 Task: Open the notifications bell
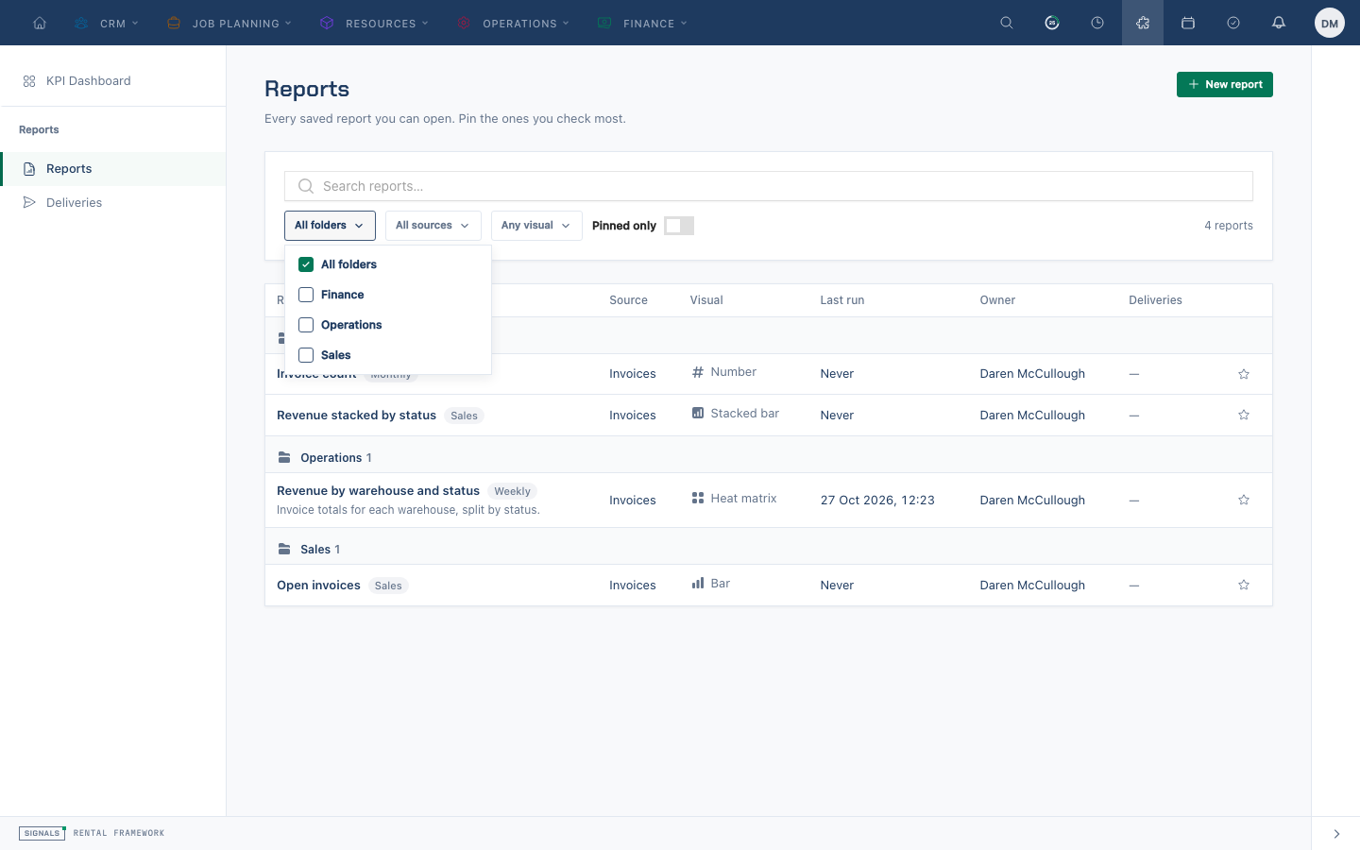tap(1279, 23)
